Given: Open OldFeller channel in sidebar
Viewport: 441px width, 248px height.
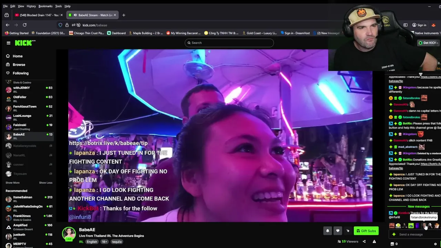Looking at the screenshot, I should click(29, 99).
